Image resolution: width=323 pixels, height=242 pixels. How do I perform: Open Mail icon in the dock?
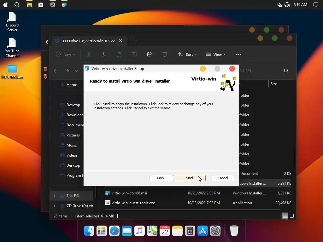click(x=127, y=231)
